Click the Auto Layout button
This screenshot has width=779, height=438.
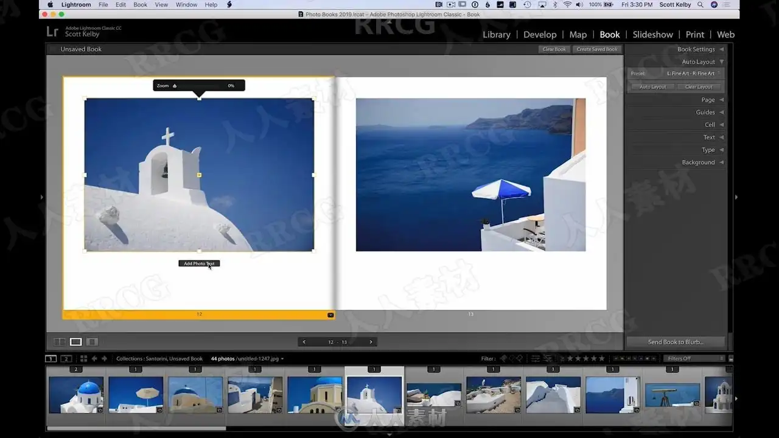click(x=652, y=87)
